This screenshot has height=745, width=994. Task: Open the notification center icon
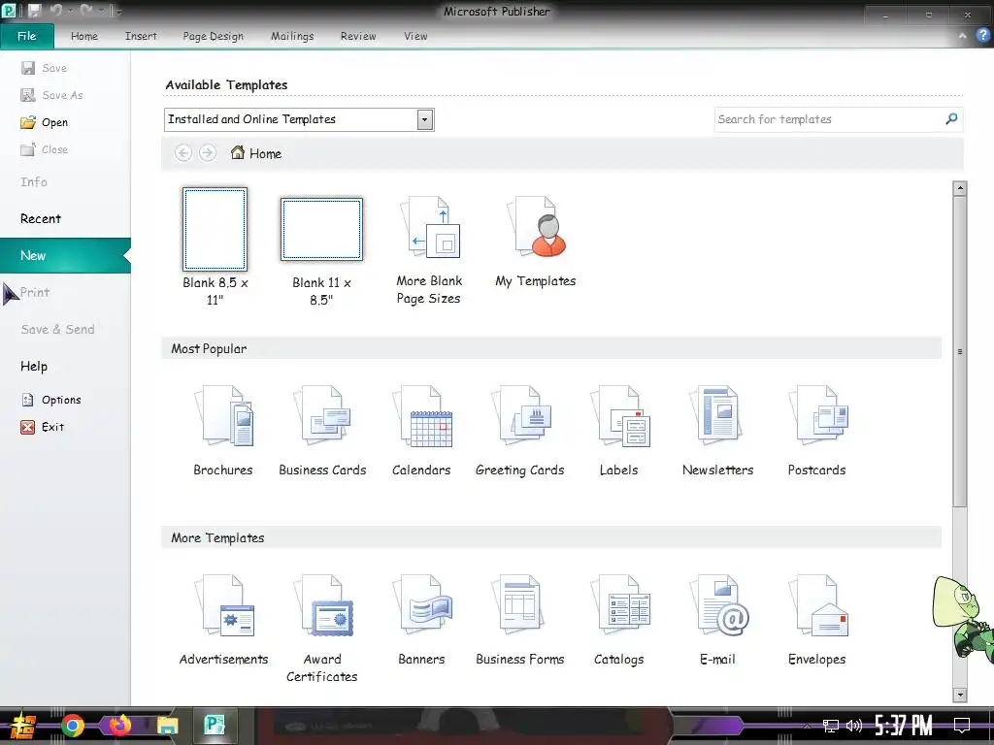pyautogui.click(x=962, y=725)
